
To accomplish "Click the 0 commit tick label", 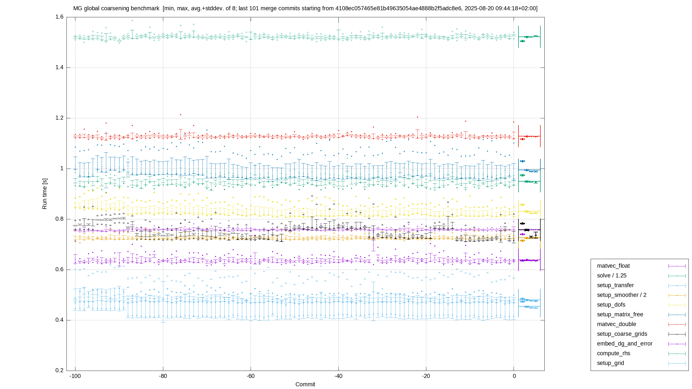I will pos(514,376).
